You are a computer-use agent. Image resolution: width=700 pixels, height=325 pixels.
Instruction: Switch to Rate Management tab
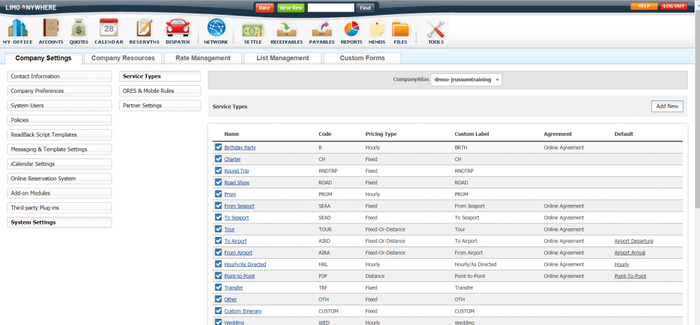202,58
